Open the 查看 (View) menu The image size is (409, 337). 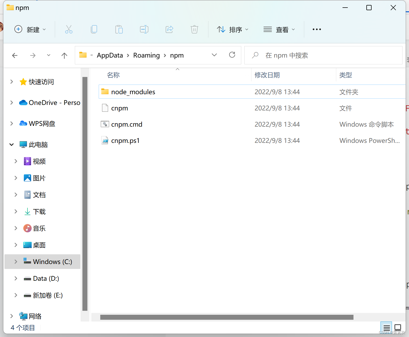[x=279, y=29]
